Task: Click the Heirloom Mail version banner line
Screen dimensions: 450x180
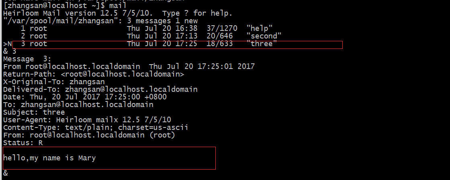Action: (118, 13)
